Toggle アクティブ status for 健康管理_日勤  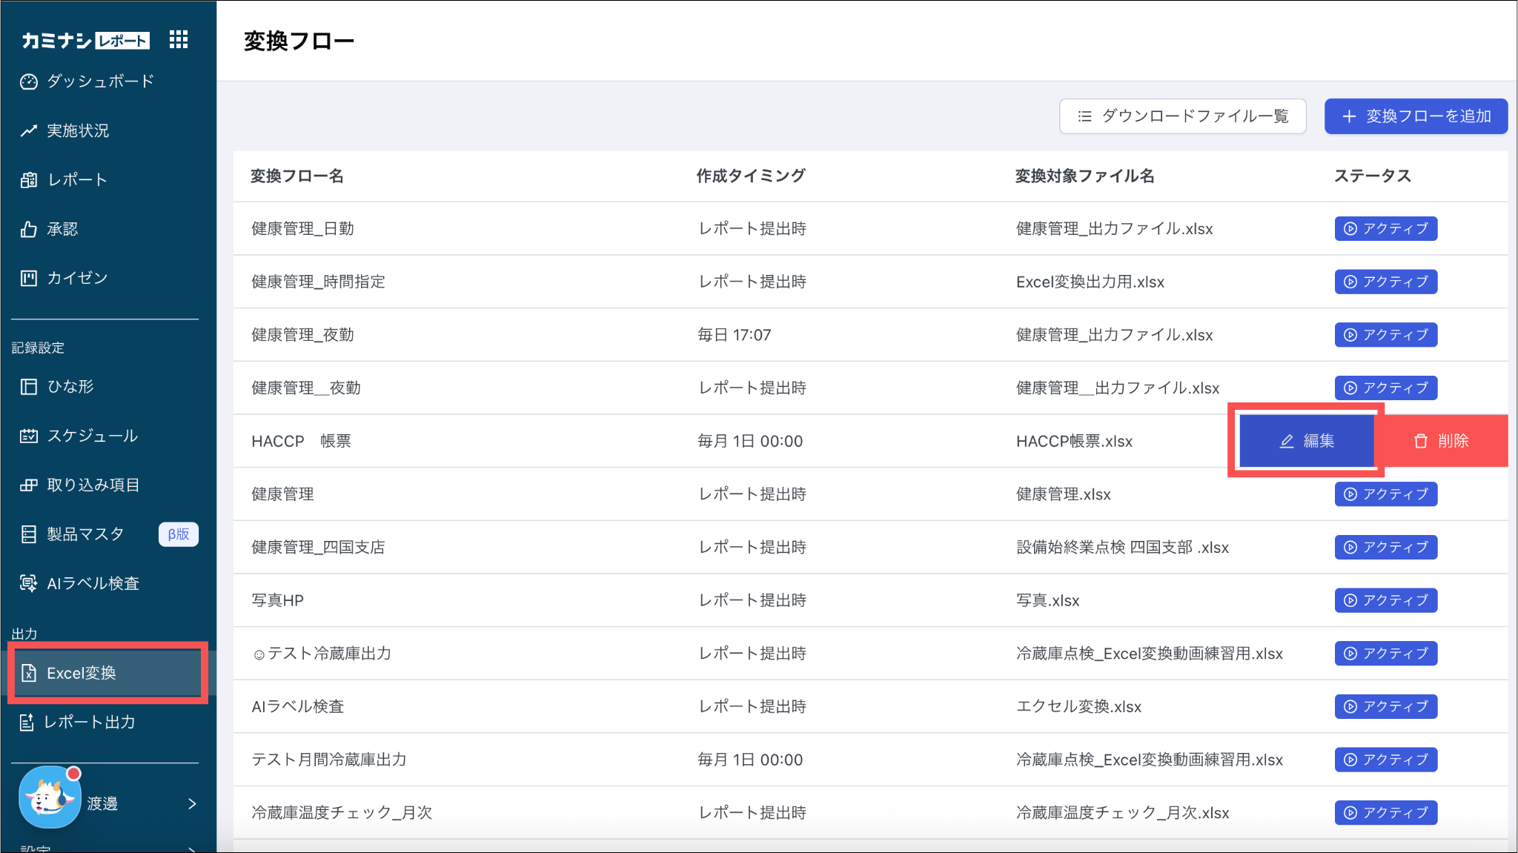[1385, 228]
